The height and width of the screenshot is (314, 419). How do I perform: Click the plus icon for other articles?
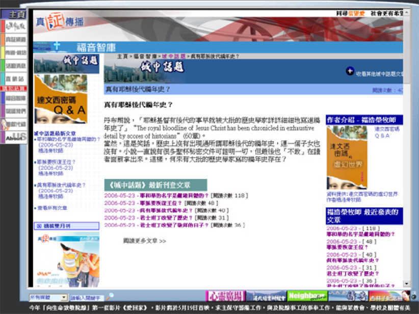(x=350, y=71)
